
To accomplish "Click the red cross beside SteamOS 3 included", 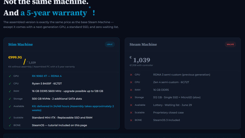I will pos(131,120).
